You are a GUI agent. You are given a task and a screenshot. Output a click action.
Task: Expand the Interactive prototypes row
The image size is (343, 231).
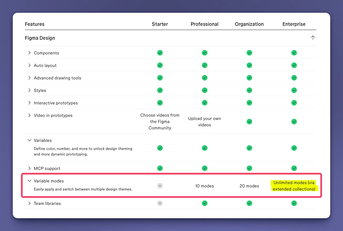[x=29, y=103]
